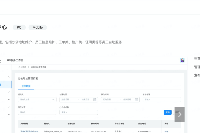Click the blue 查询 button
The width and height of the screenshot is (200, 133).
pyautogui.click(x=168, y=112)
